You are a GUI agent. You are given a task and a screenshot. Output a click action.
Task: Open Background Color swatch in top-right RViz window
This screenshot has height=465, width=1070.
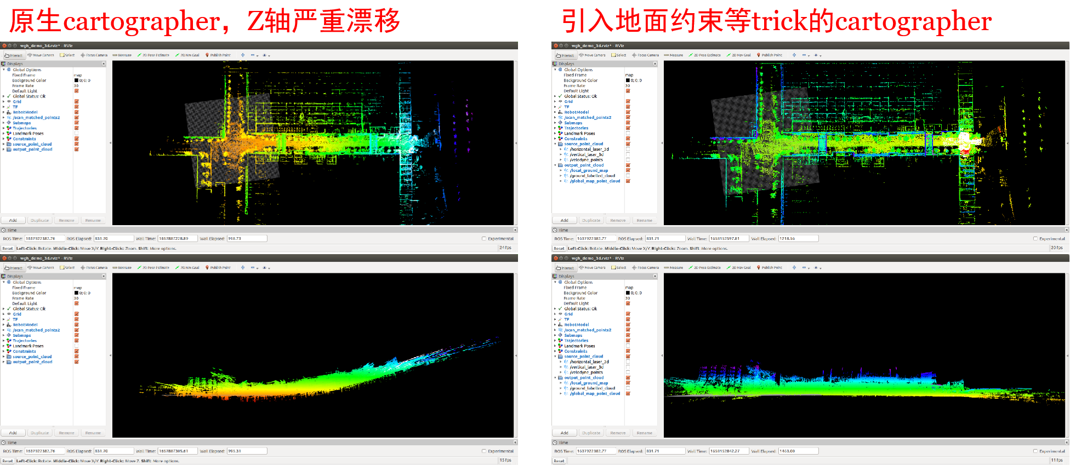pyautogui.click(x=628, y=81)
